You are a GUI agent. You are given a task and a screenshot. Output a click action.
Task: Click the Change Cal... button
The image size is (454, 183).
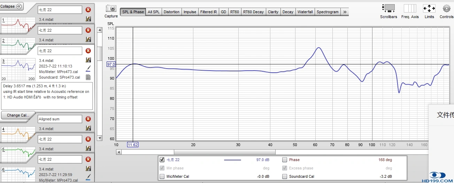pos(18,115)
